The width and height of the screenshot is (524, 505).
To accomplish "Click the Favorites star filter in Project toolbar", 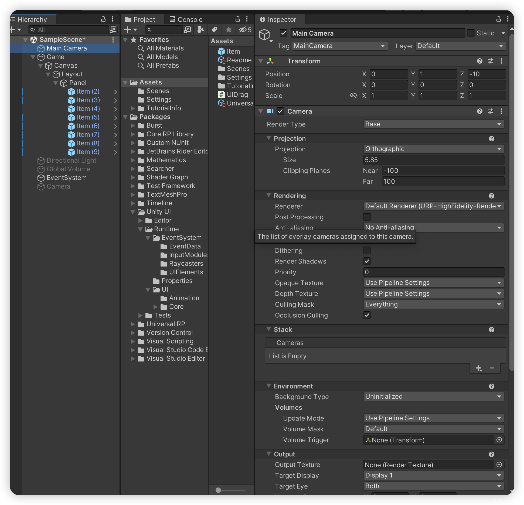I will pos(229,30).
